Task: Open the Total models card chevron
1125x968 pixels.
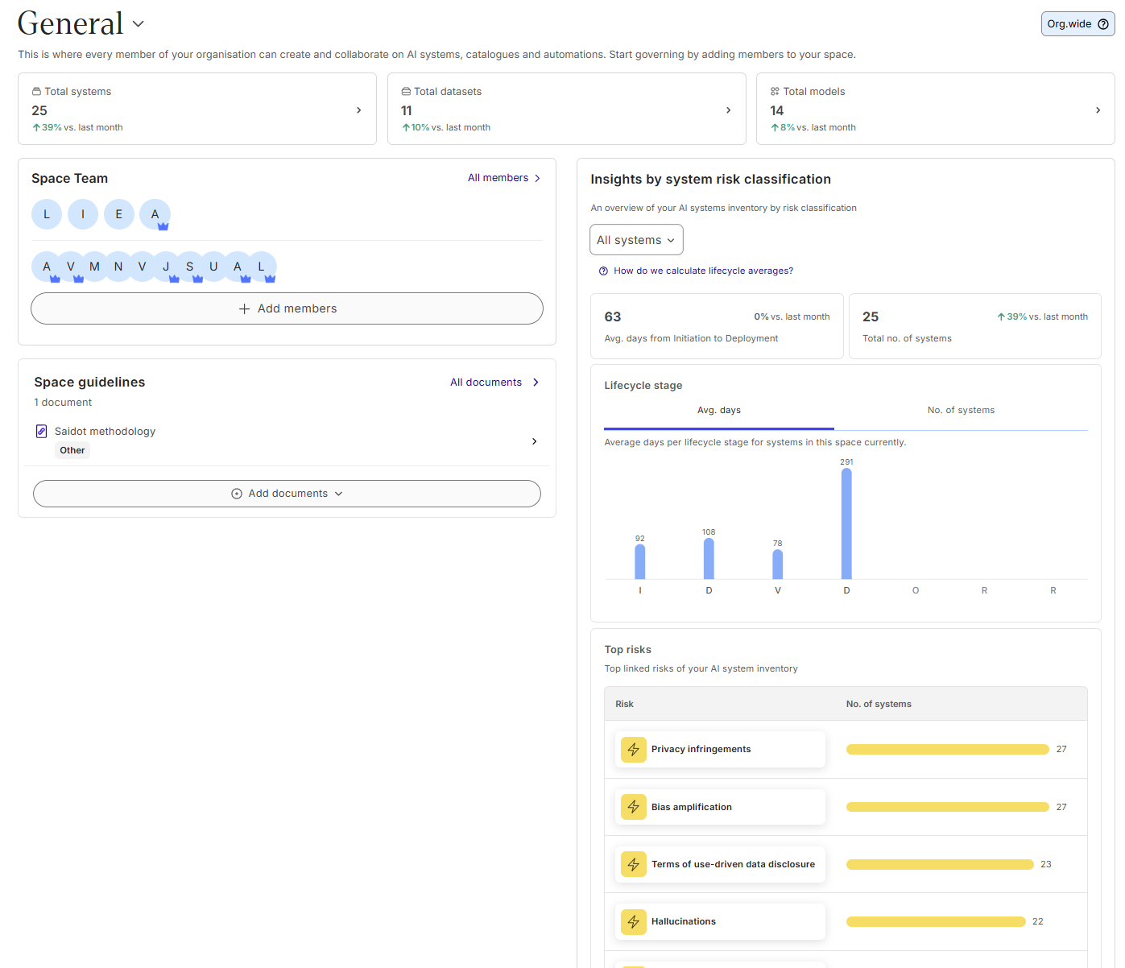Action: click(1098, 110)
